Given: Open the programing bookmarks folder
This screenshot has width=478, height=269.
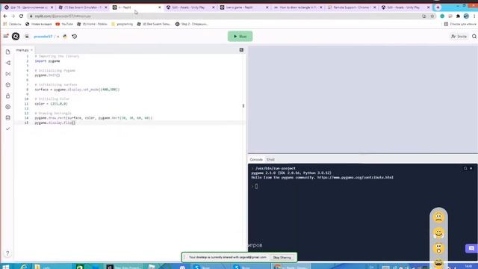Looking at the screenshot, I should (122, 24).
